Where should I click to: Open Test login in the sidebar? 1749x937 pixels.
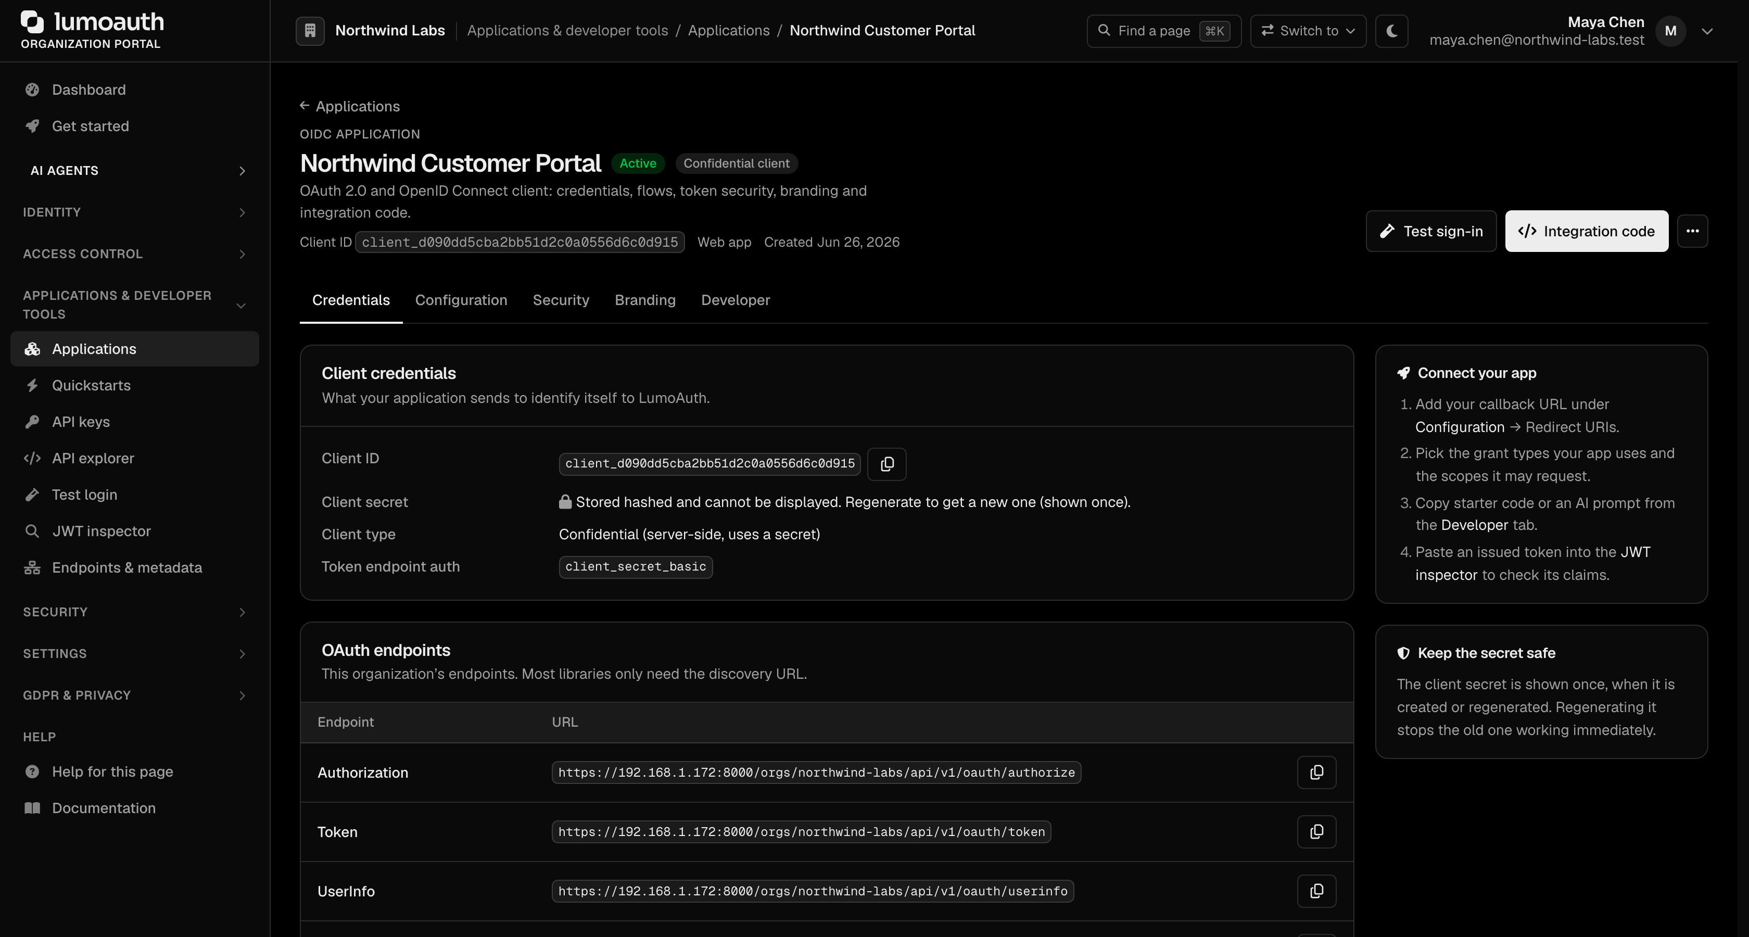134,495
